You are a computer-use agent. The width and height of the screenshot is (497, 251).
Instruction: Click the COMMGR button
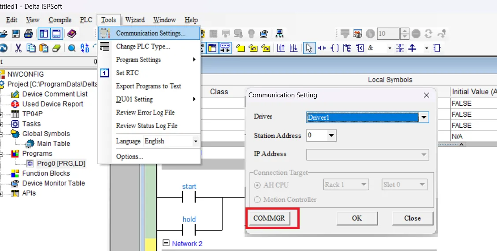point(269,218)
